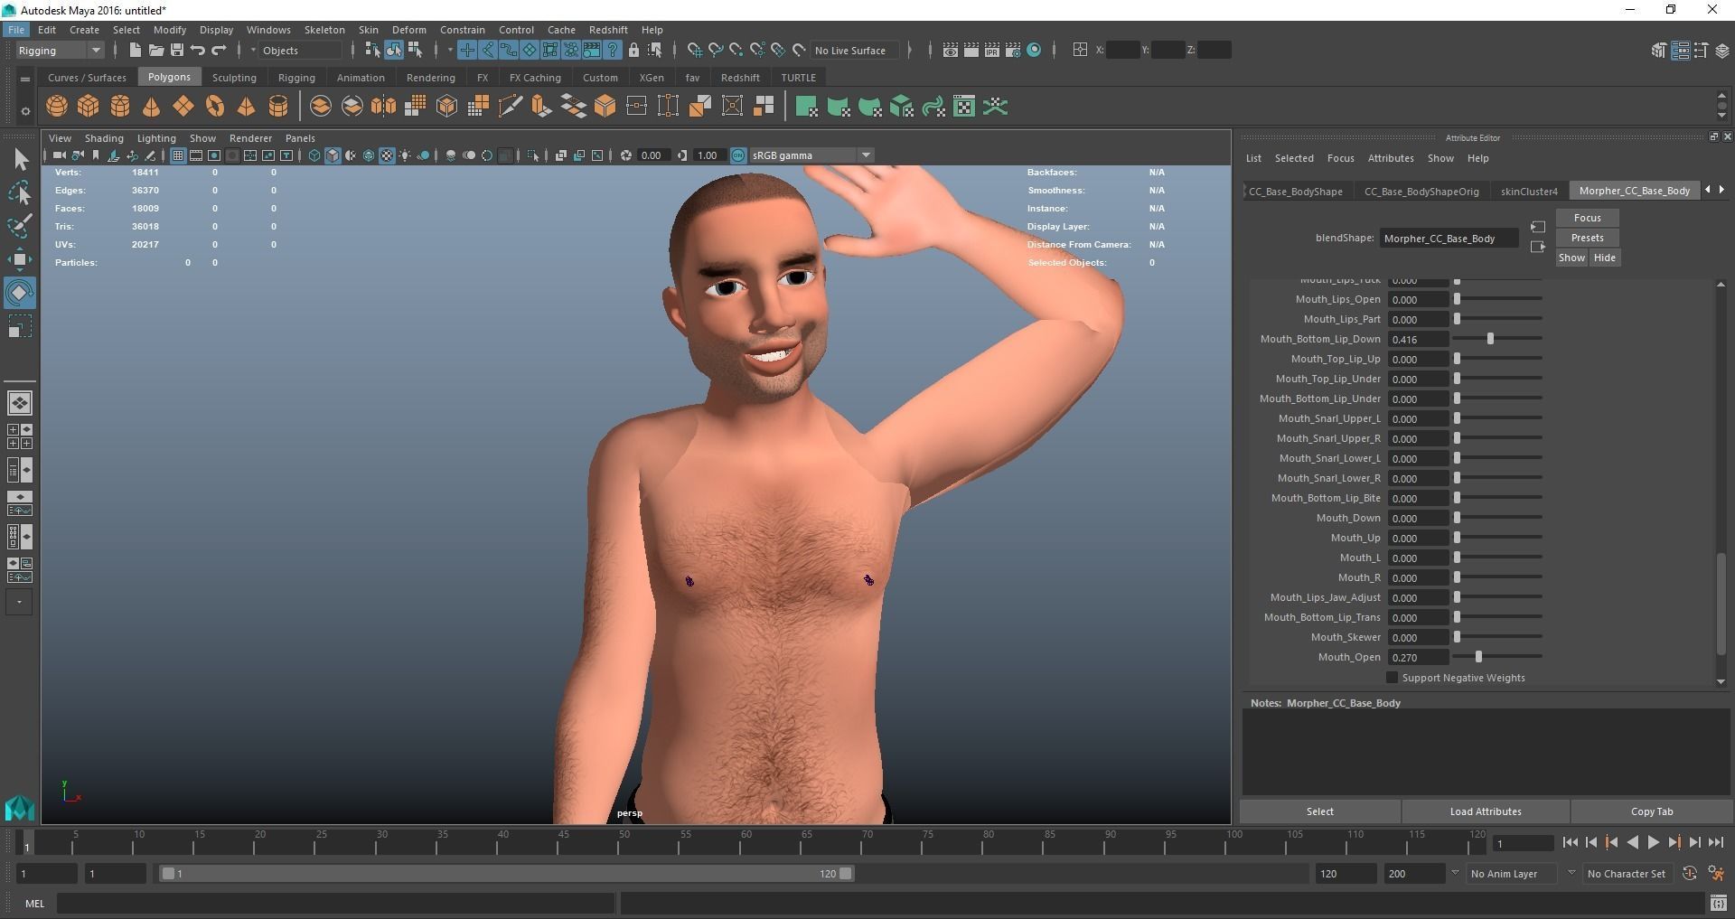
Task: Create a polygon pipe from the shelf
Action: [x=278, y=107]
